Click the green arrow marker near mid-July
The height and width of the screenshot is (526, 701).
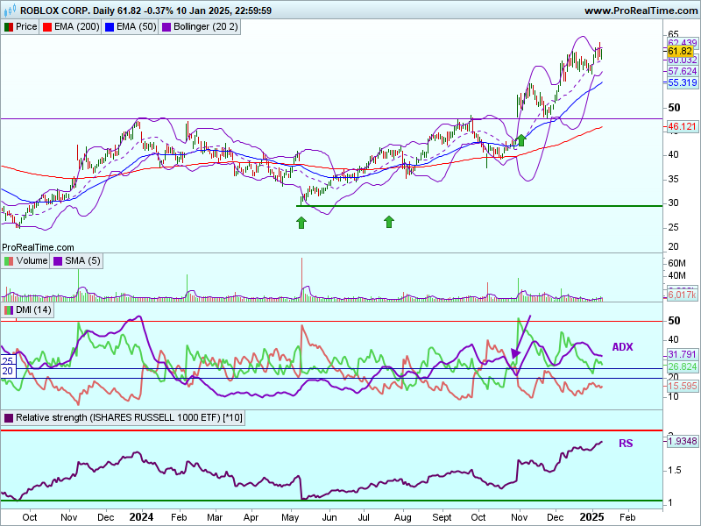click(388, 222)
